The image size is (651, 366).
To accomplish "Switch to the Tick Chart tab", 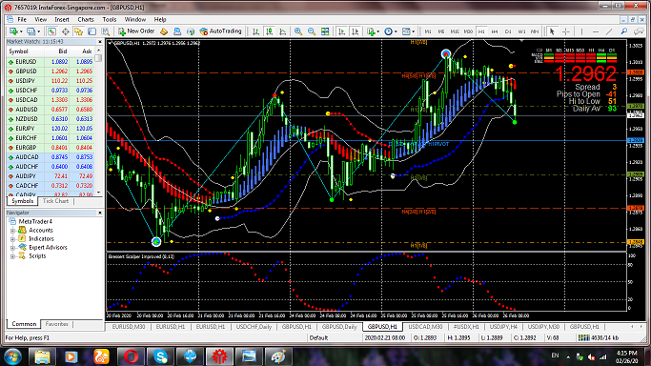I will [x=55, y=201].
